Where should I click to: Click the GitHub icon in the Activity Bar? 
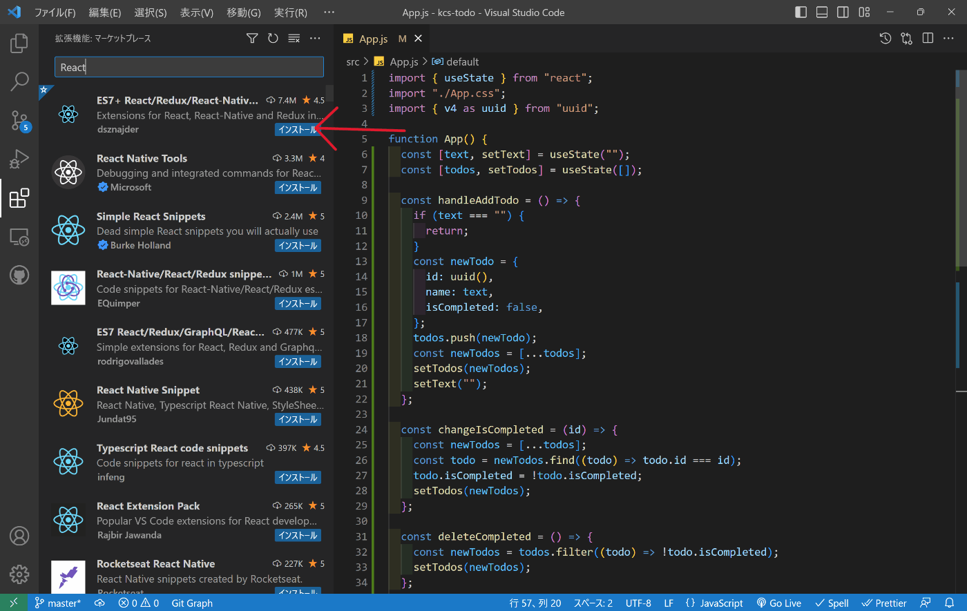pyautogui.click(x=19, y=275)
